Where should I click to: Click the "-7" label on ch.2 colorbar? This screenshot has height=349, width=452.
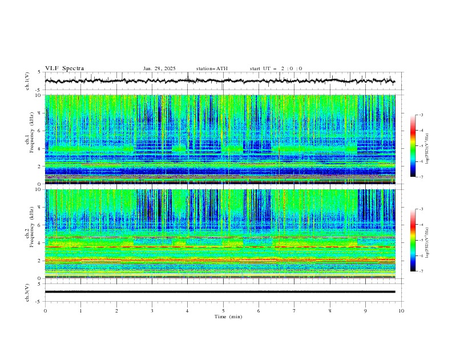click(421, 271)
